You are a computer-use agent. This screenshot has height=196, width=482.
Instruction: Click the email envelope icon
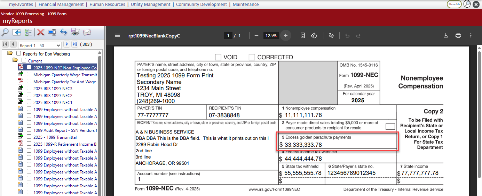pos(87,32)
